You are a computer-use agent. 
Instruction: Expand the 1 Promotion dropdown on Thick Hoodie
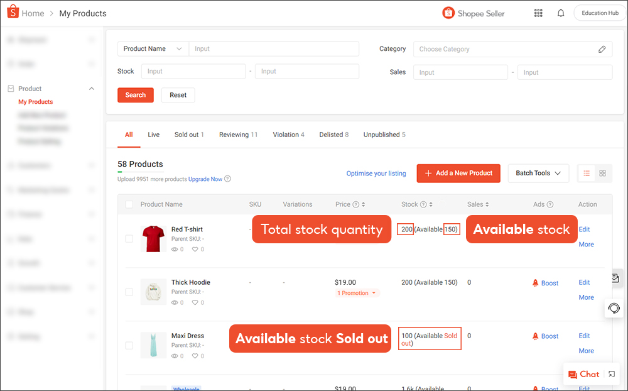[x=357, y=293]
